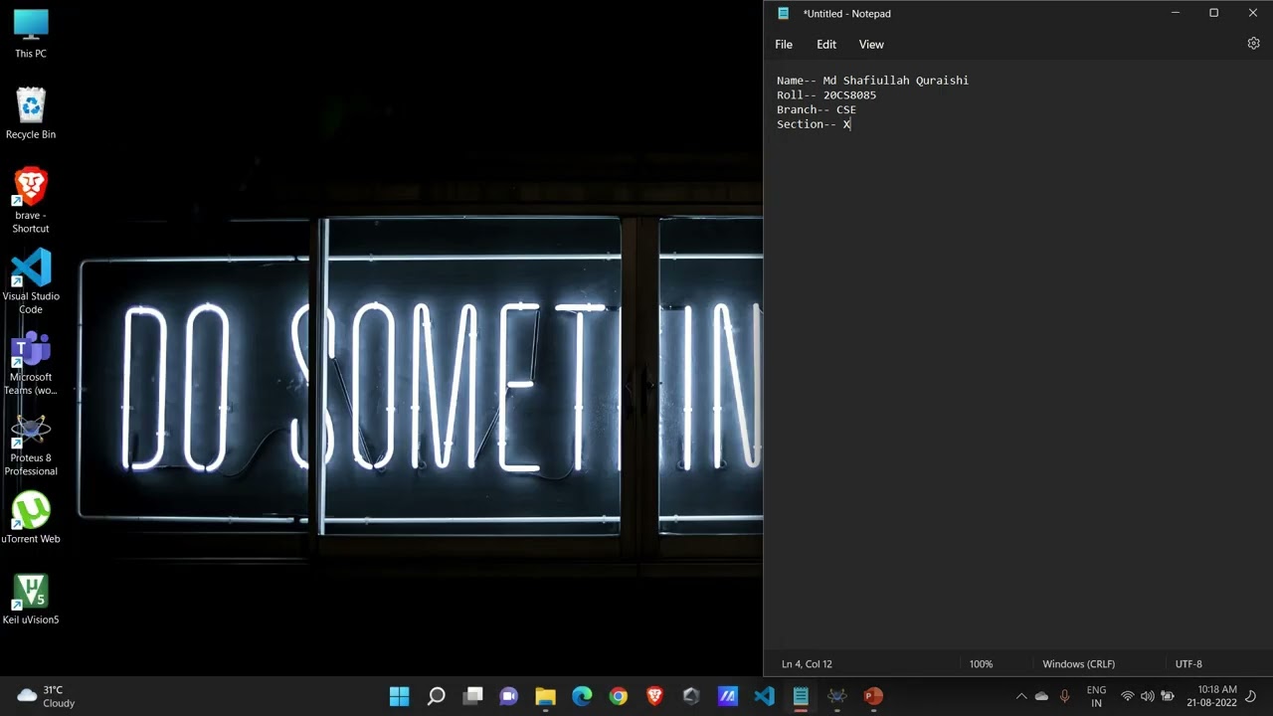Launch Microsoft Edge from the taskbar
Screen dimensions: 1273x716
[x=582, y=696]
